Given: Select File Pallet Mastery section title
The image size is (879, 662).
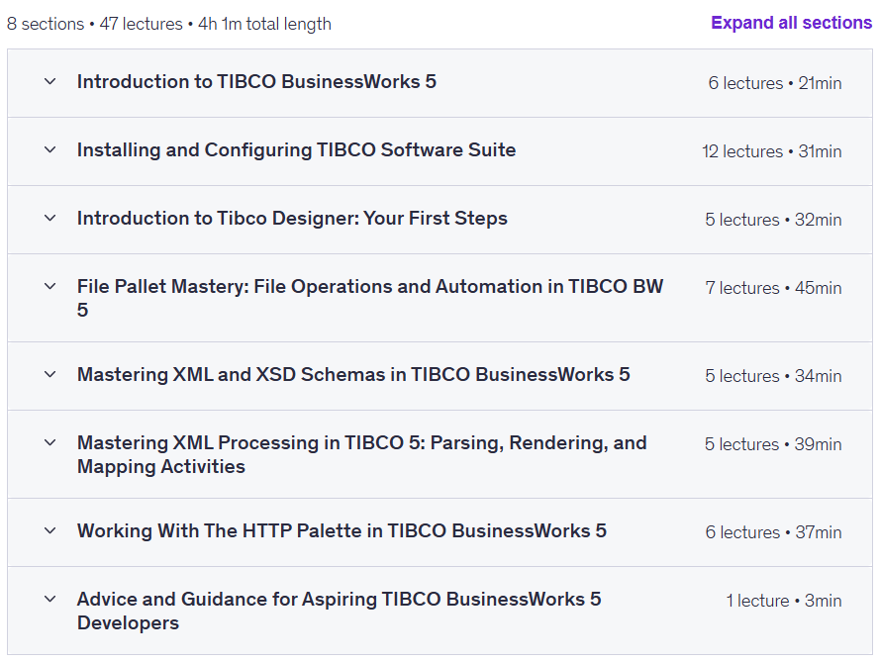Looking at the screenshot, I should [x=370, y=298].
